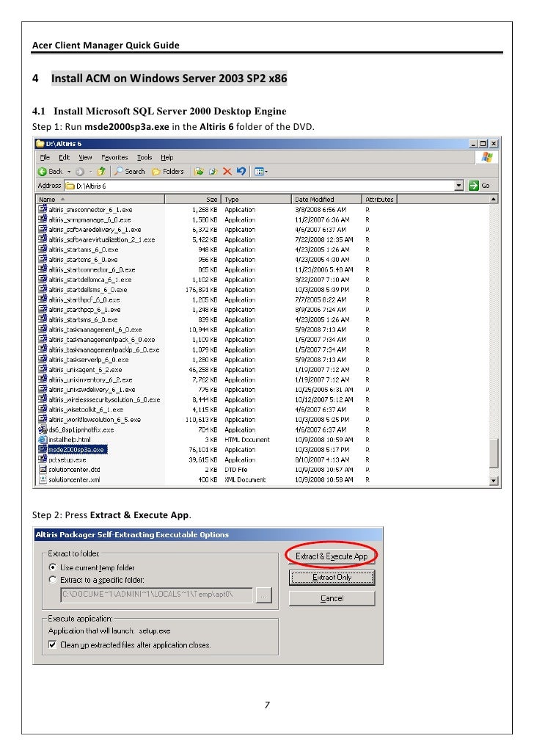Screen dimensions: 534x756
Task: Select msde2000sp3a.exe file icon
Action: [43, 449]
